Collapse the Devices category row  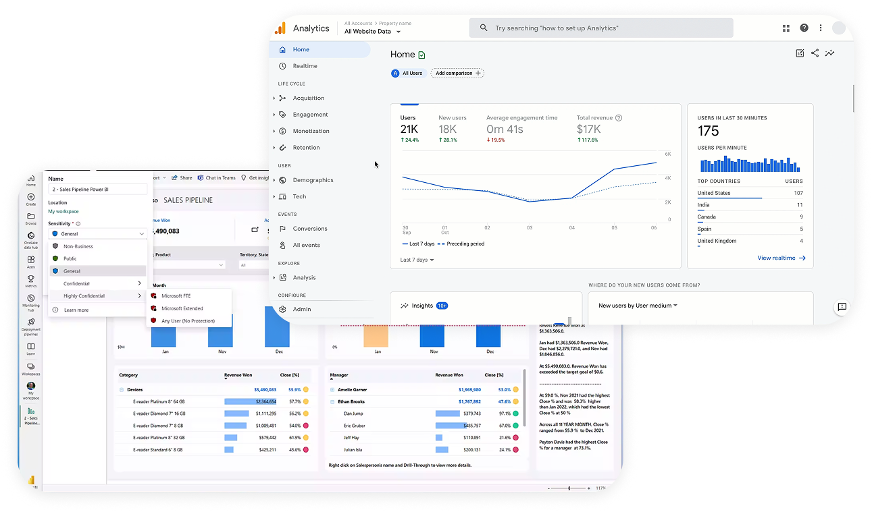point(122,390)
